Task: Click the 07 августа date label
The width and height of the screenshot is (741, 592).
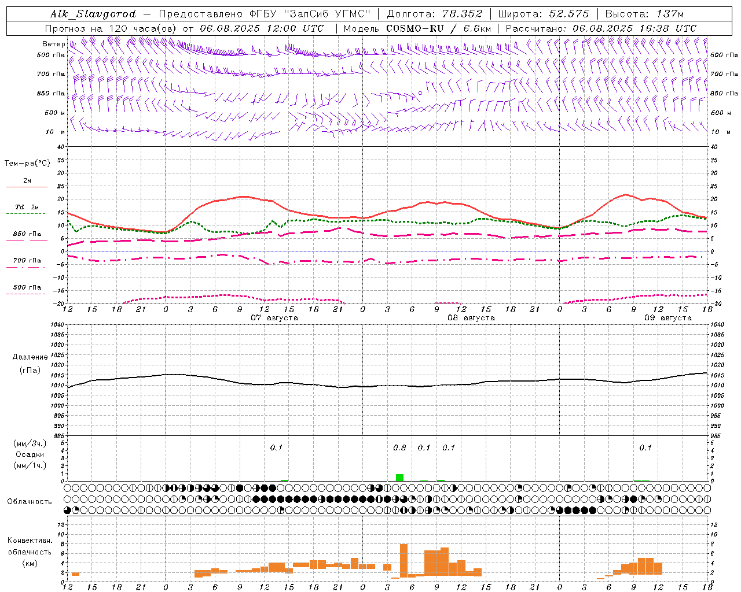Action: pyautogui.click(x=274, y=318)
